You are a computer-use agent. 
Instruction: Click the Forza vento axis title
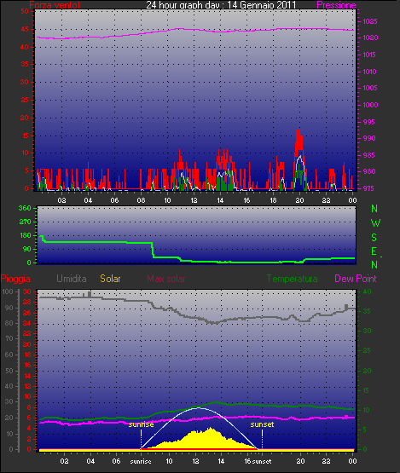pos(55,5)
